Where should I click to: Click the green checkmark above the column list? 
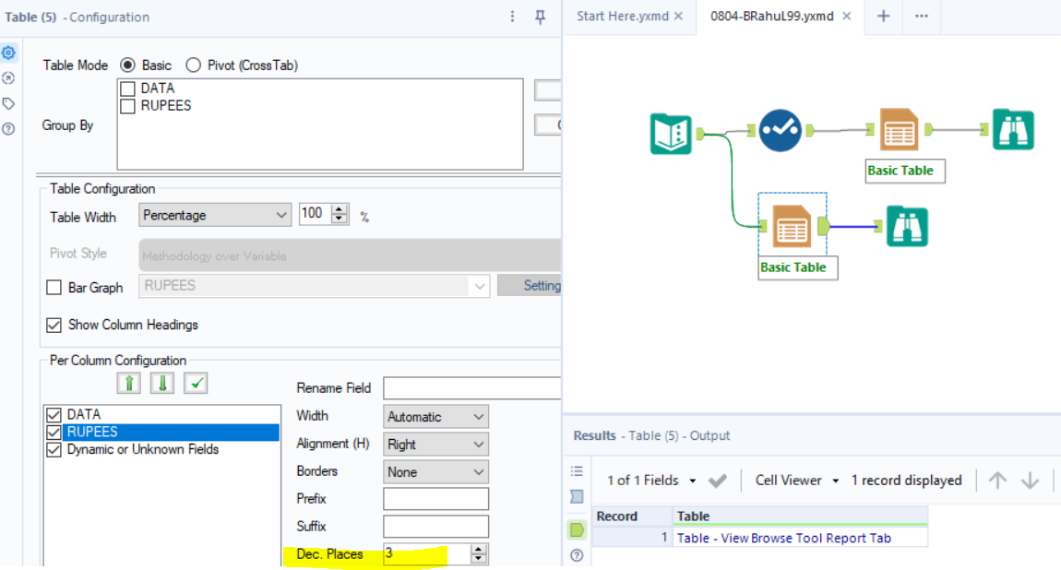[195, 383]
